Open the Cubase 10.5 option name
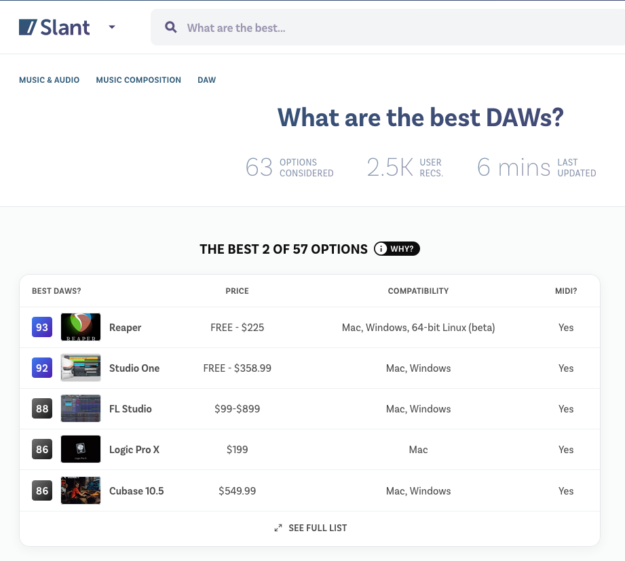 pyautogui.click(x=136, y=491)
